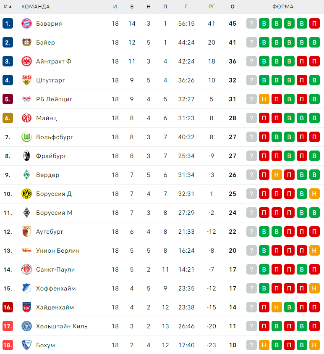Click Хайденхайм's red rank 16 badge
This screenshot has height=354, width=324.
click(8, 307)
